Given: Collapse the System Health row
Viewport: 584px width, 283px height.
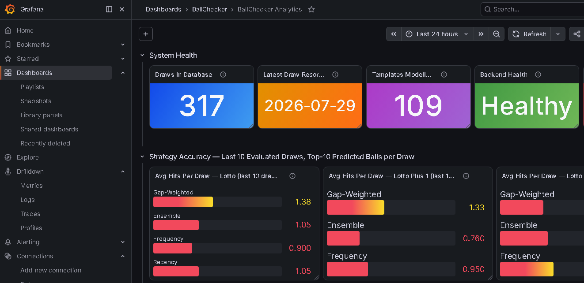Looking at the screenshot, I should click(x=142, y=55).
